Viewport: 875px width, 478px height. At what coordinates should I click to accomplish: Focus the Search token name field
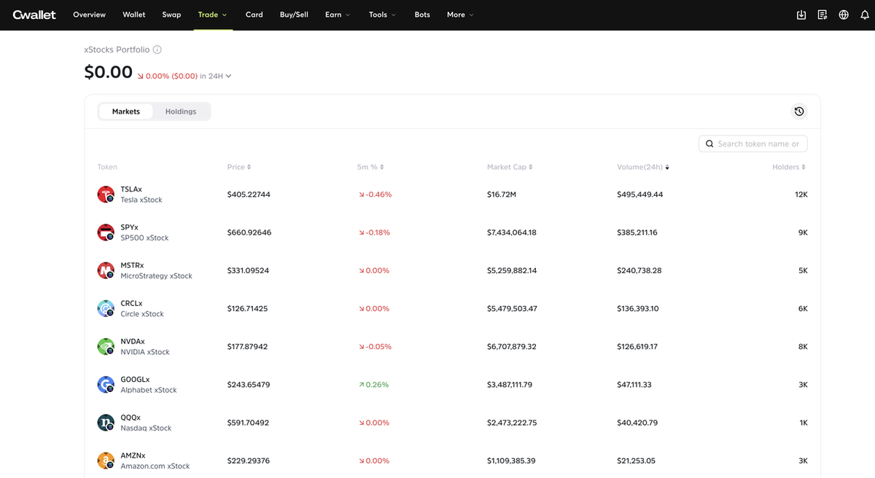coord(753,144)
